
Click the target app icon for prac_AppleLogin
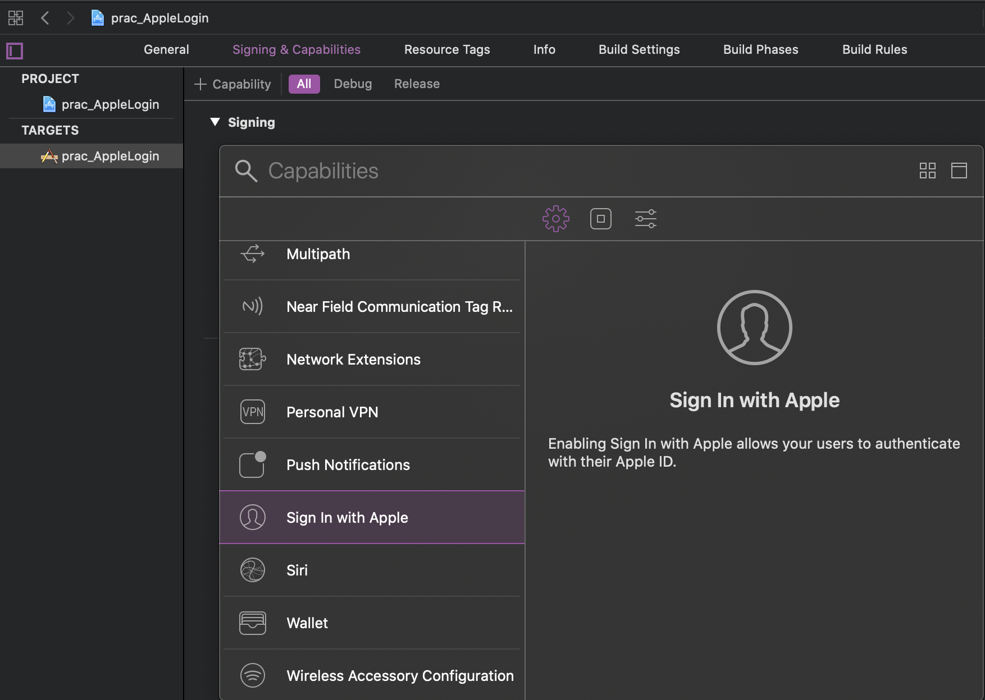49,156
